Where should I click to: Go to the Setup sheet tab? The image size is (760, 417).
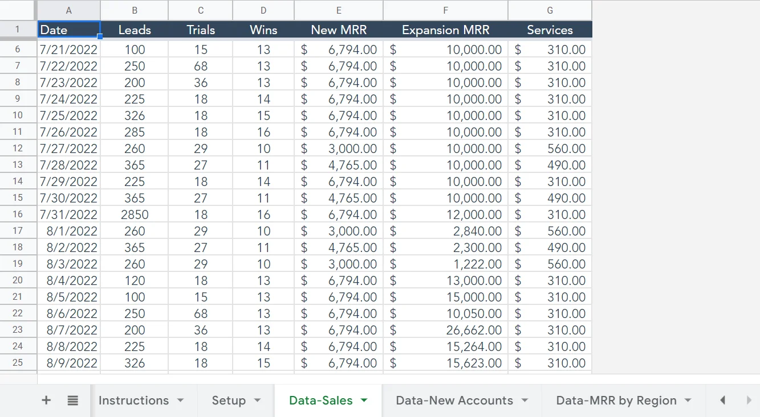228,401
